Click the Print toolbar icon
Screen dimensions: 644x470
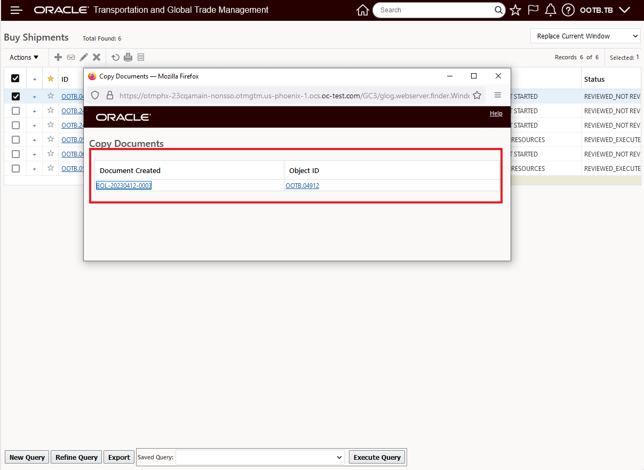pyautogui.click(x=128, y=57)
